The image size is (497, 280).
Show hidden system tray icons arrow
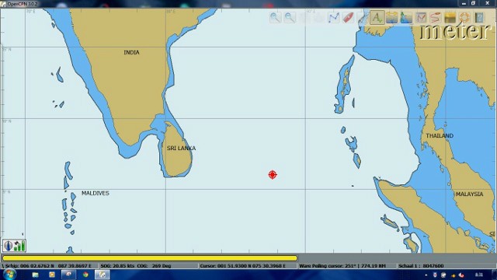tap(426, 275)
